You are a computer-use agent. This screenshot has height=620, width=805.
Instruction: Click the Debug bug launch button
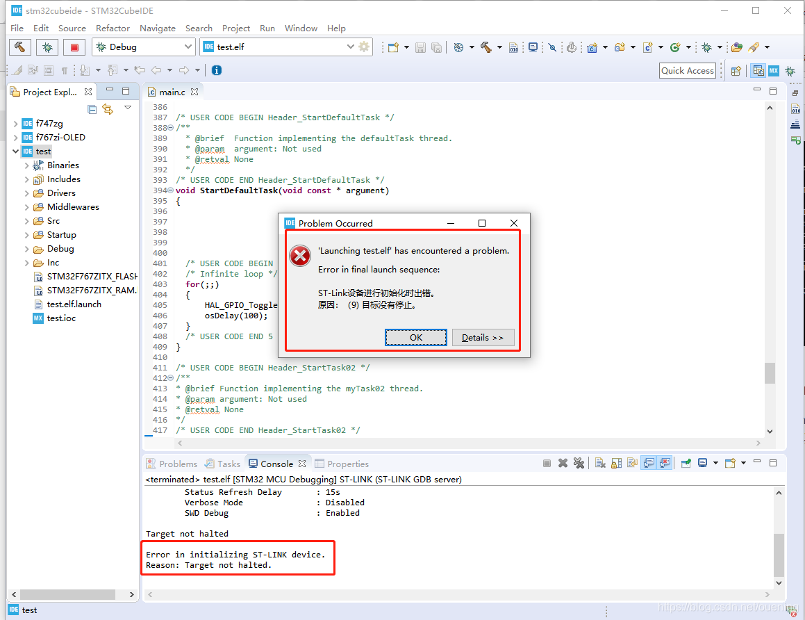coord(47,47)
